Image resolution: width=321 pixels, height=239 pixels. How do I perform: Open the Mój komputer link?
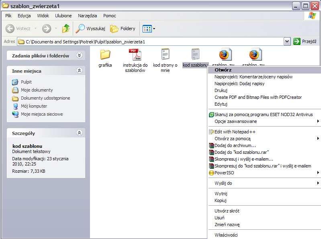coord(34,106)
